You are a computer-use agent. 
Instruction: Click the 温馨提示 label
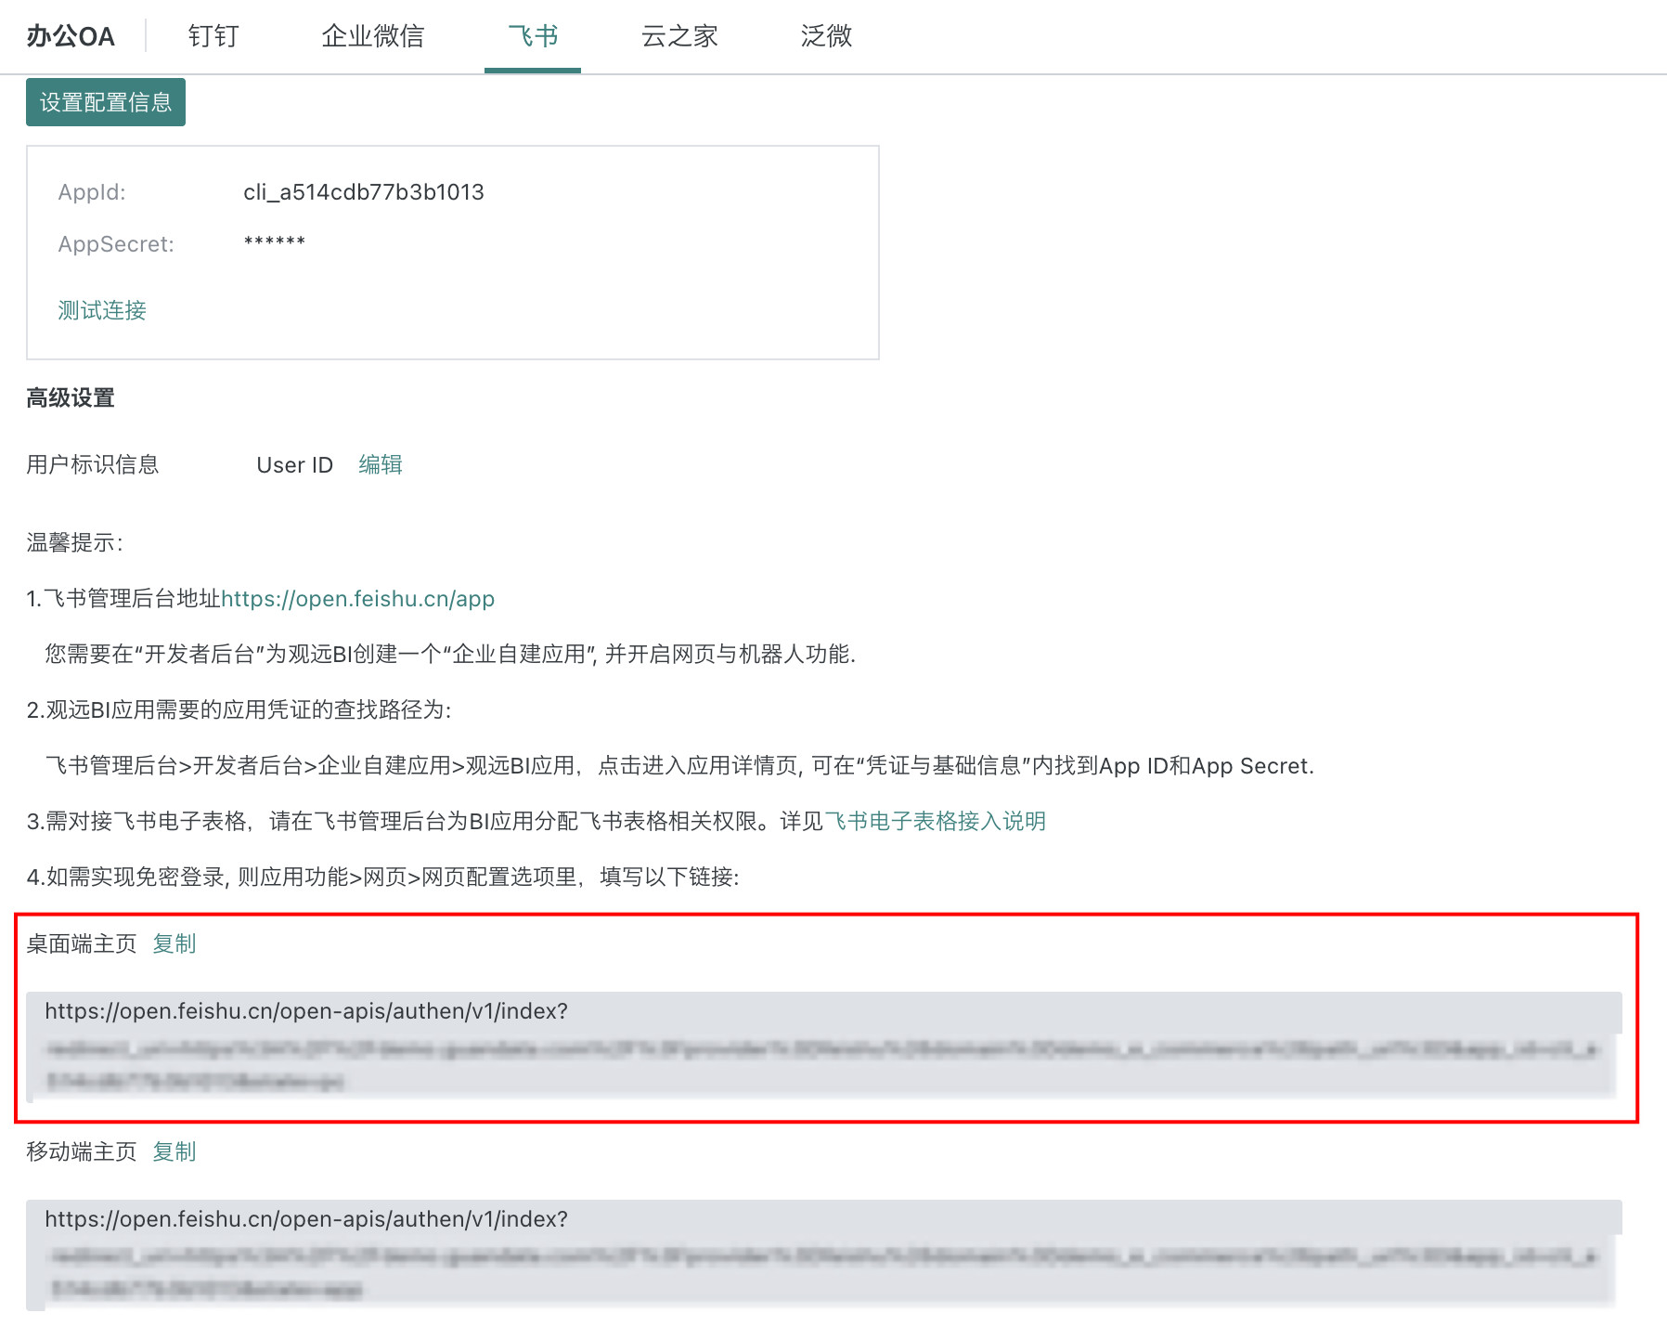[x=74, y=543]
